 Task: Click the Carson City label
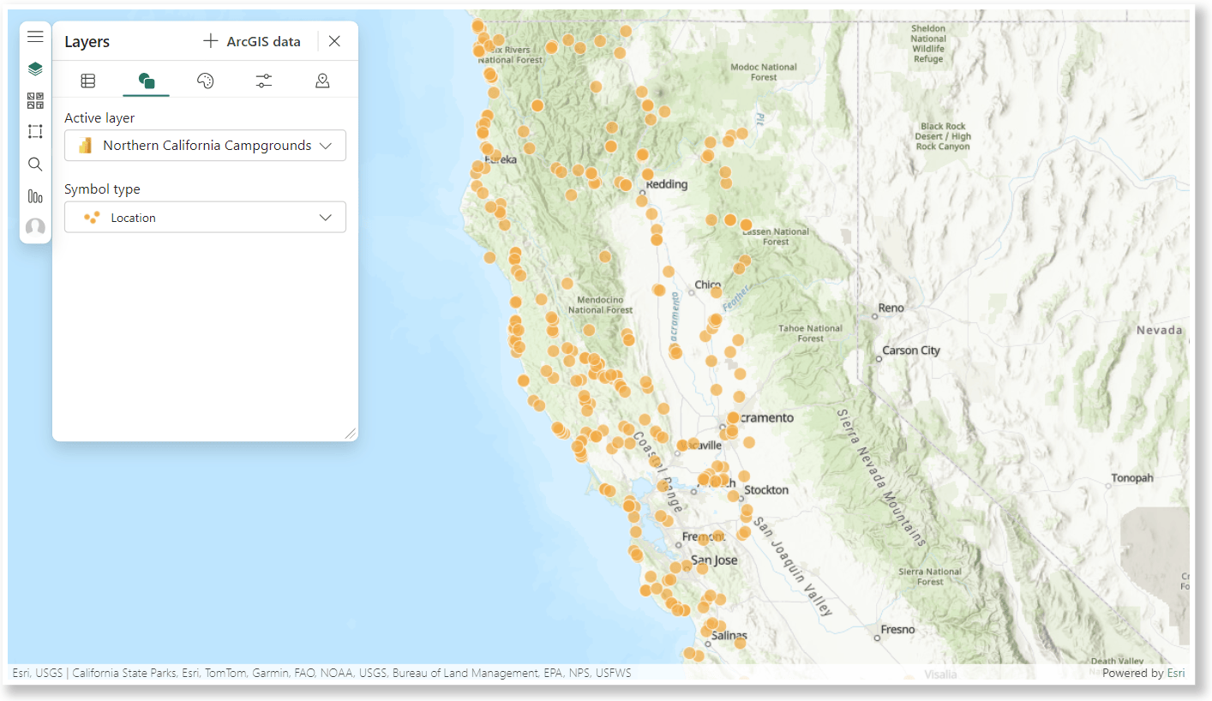click(911, 350)
